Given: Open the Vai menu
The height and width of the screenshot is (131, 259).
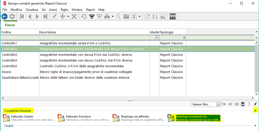Looking at the screenshot, I should (44, 10).
